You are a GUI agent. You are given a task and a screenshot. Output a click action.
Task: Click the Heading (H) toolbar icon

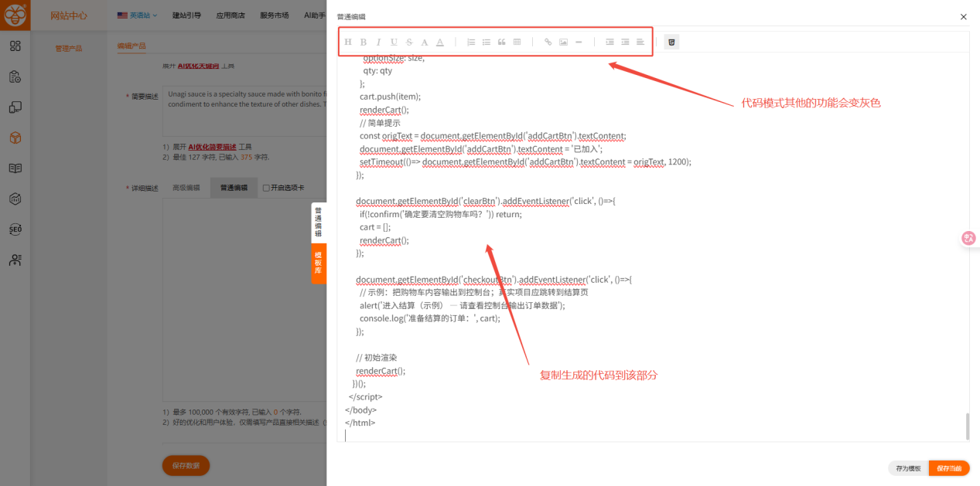(348, 42)
